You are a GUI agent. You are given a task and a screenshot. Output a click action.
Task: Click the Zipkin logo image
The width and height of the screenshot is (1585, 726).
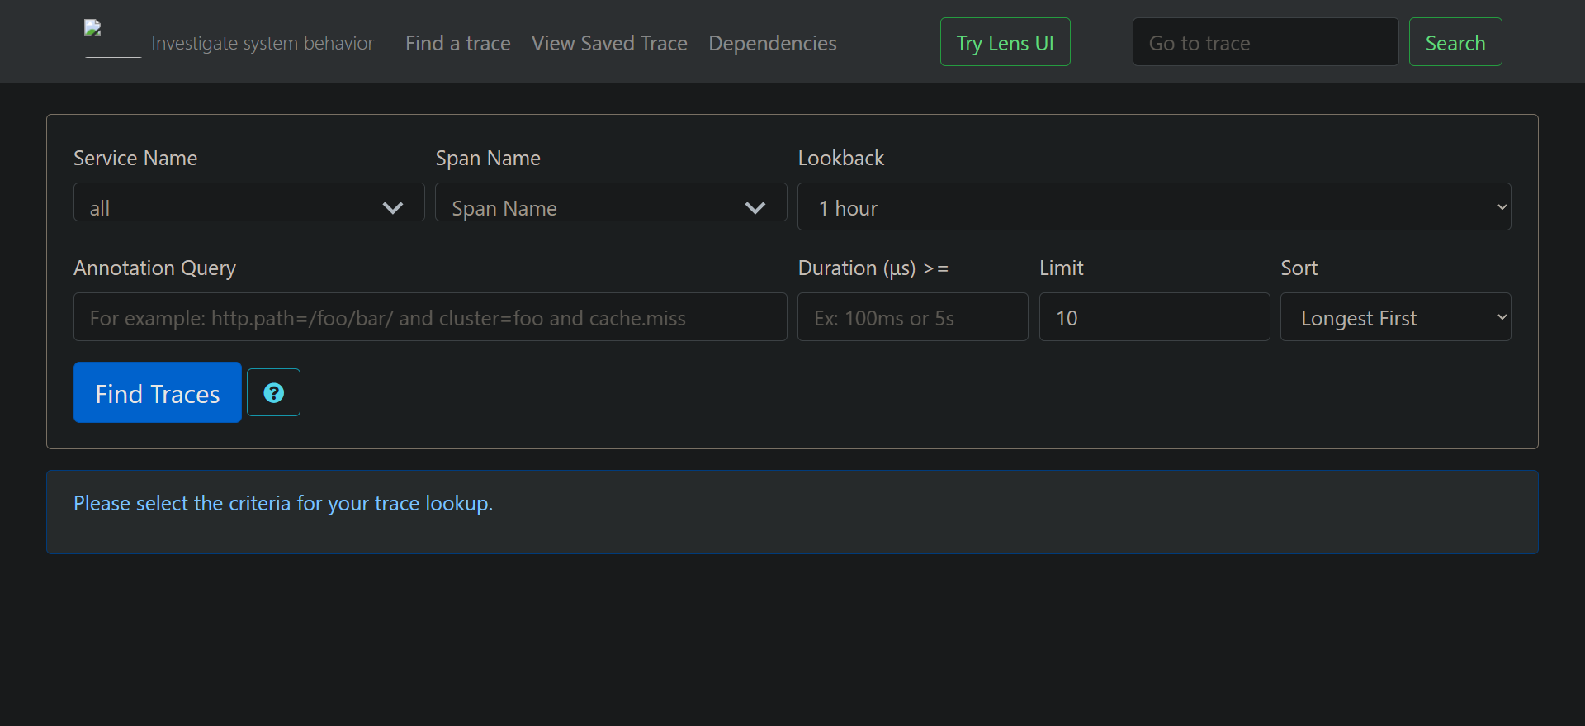pyautogui.click(x=113, y=38)
